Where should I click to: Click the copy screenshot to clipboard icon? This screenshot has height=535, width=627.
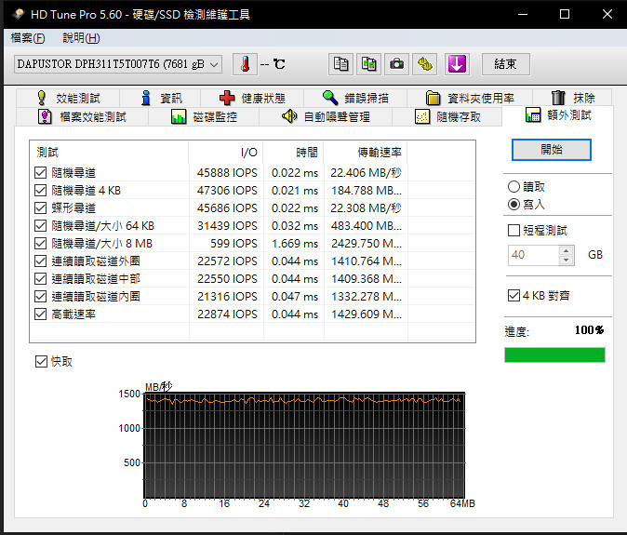pyautogui.click(x=368, y=64)
